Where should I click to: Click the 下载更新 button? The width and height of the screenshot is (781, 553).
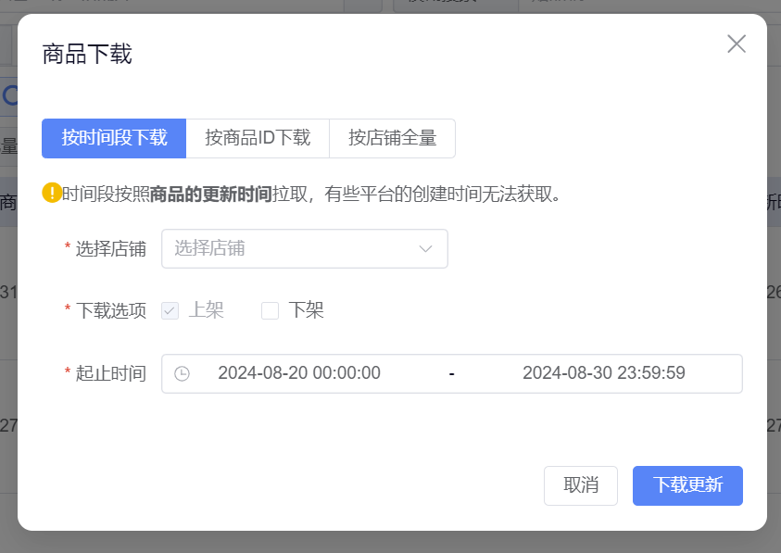(687, 485)
